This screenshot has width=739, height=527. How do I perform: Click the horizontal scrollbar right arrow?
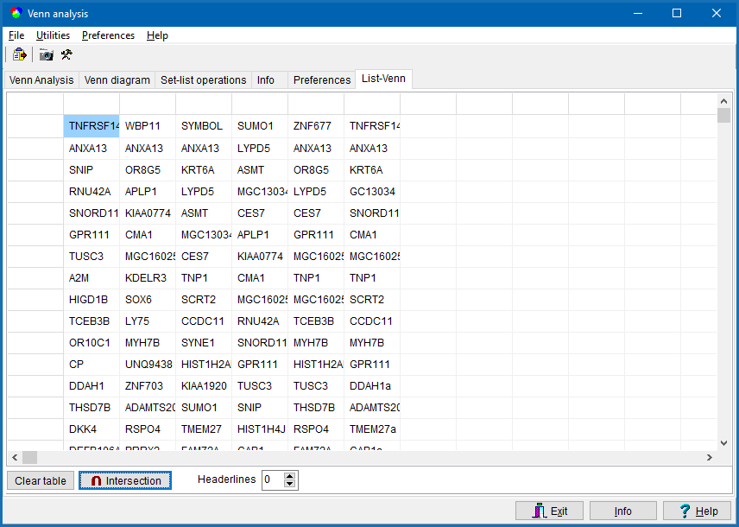click(710, 457)
